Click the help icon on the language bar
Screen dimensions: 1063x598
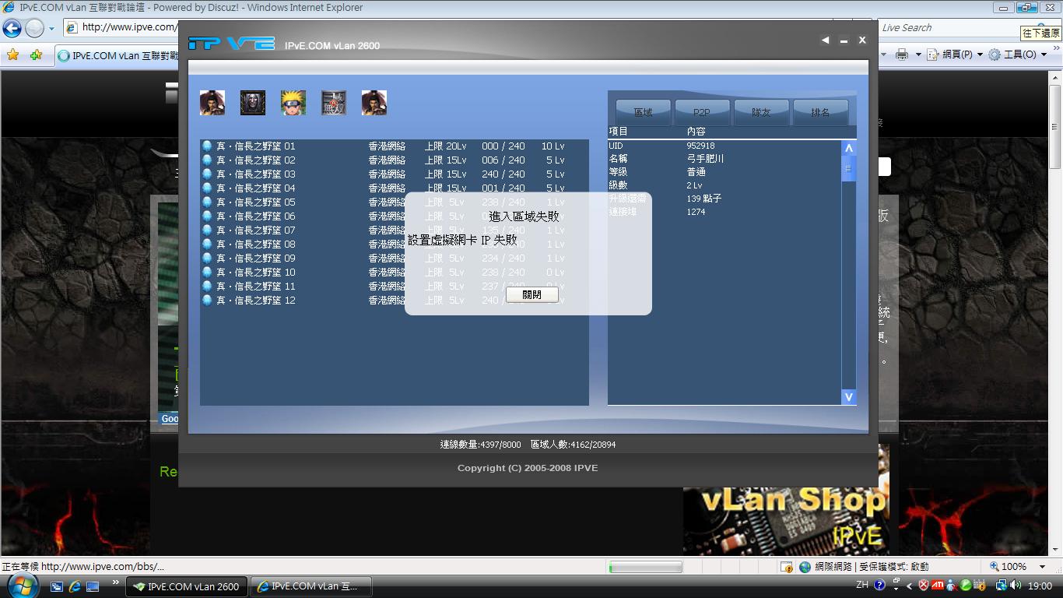[x=879, y=585]
